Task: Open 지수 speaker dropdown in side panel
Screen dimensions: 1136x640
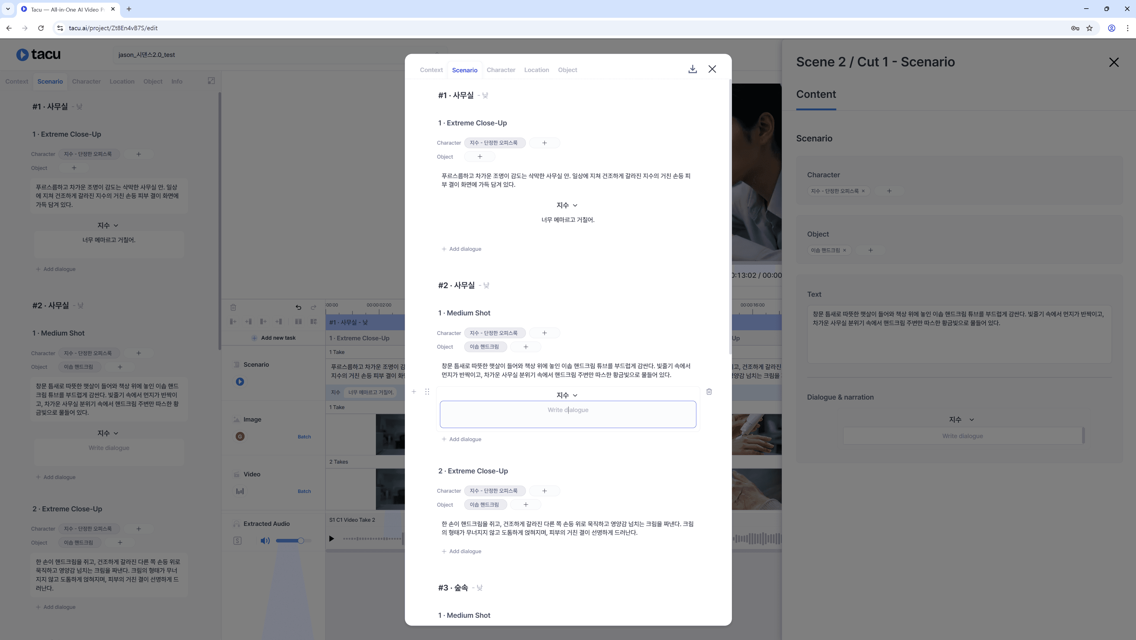Action: pos(961,419)
